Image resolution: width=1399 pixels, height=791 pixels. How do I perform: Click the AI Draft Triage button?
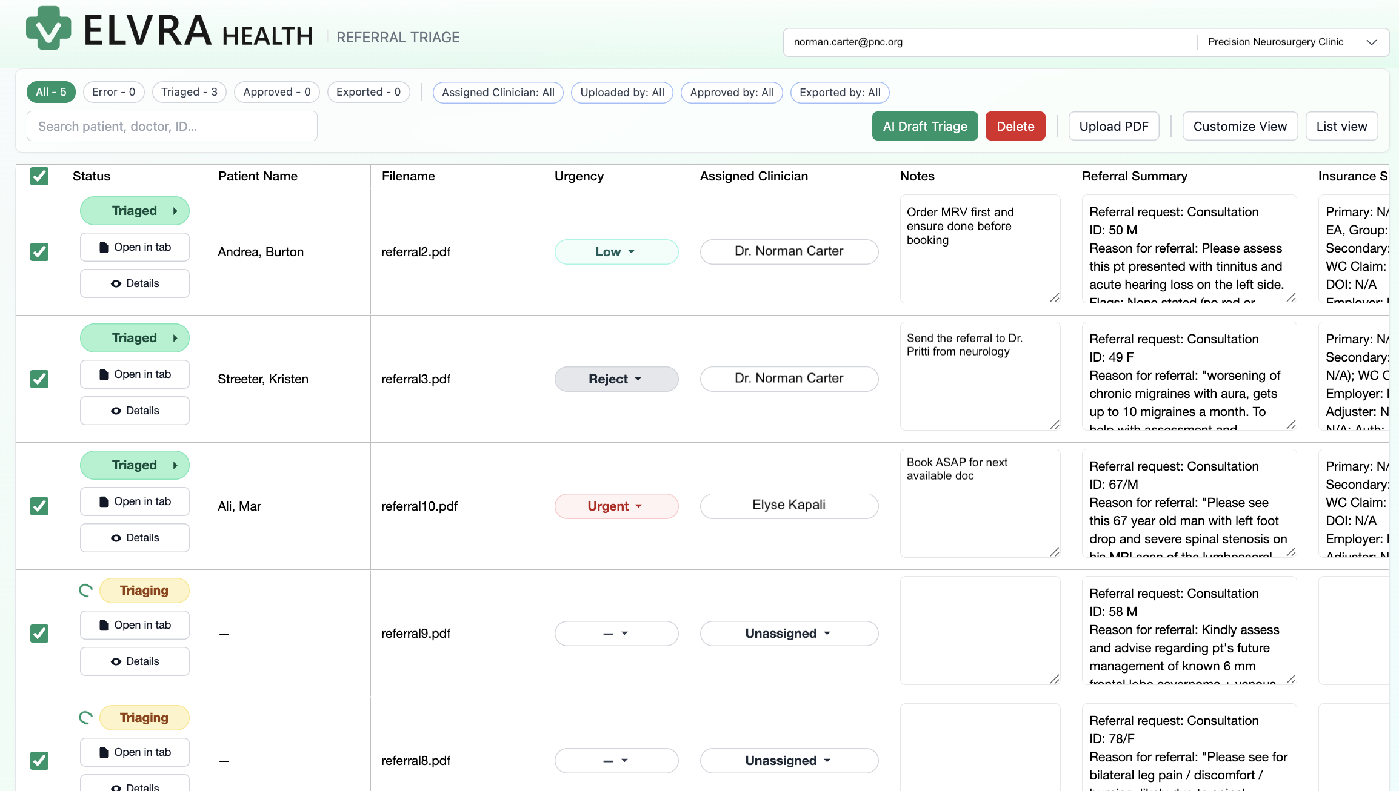tap(924, 126)
